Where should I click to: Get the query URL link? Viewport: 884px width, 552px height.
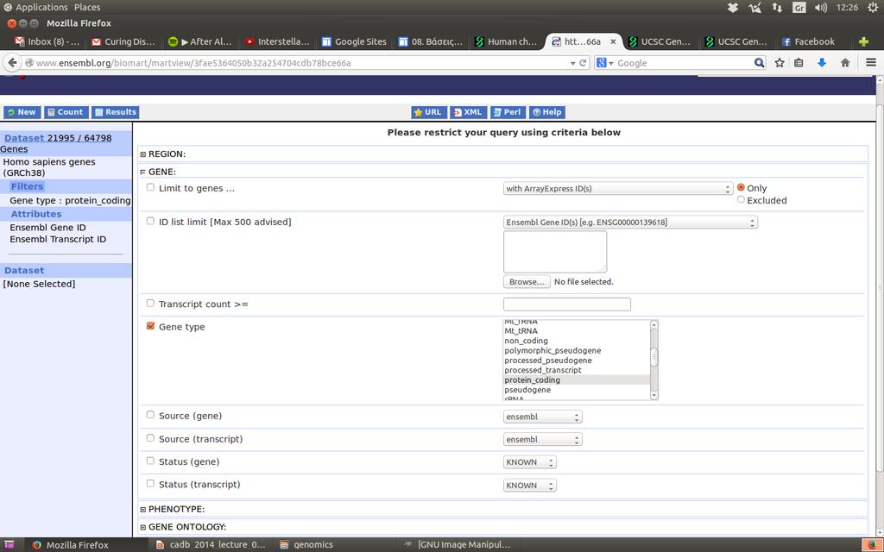(x=429, y=112)
